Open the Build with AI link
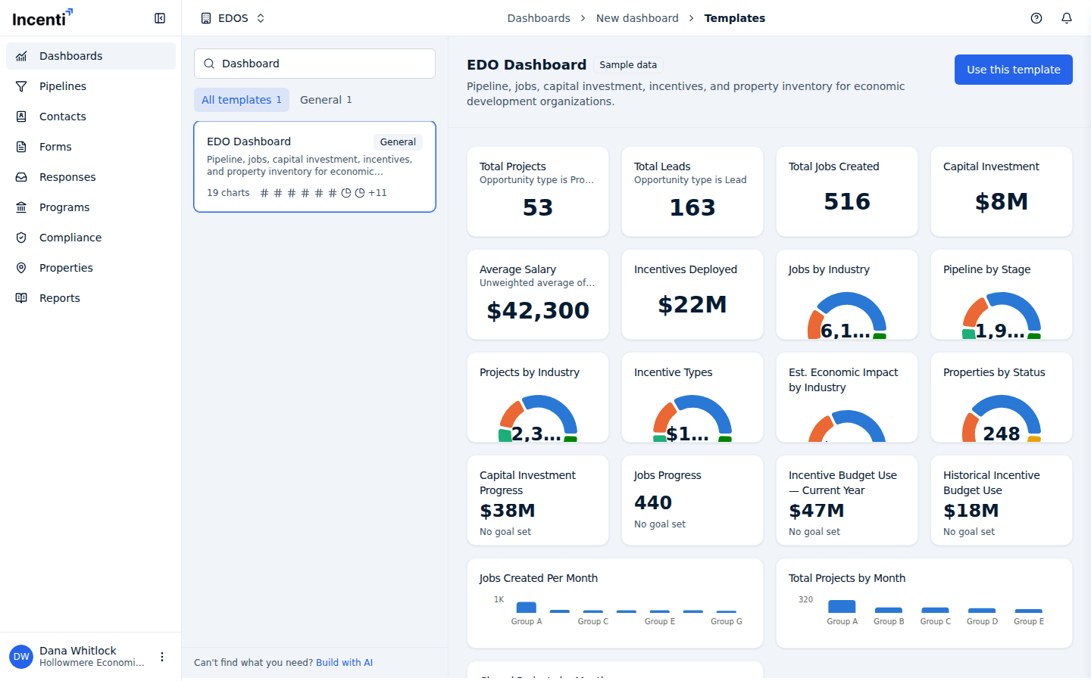The width and height of the screenshot is (1091, 681). tap(345, 663)
